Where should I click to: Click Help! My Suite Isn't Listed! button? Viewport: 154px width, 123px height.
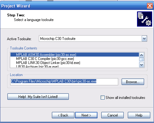click(x=38, y=97)
